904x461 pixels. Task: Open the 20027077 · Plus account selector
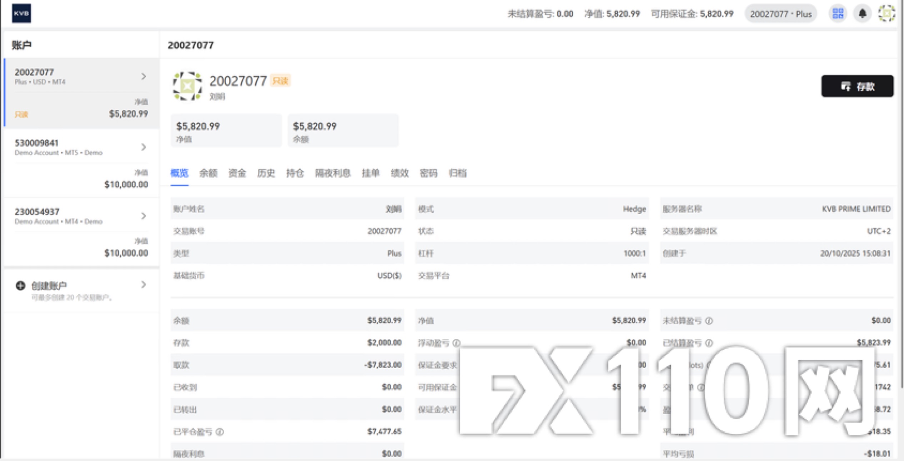pyautogui.click(x=780, y=14)
